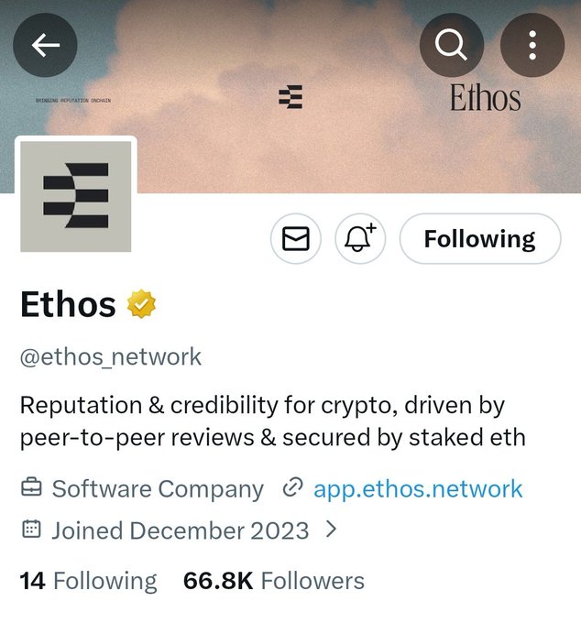Image resolution: width=581 pixels, height=623 pixels.
Task: Turn on notifications with bell icon
Action: (x=360, y=238)
